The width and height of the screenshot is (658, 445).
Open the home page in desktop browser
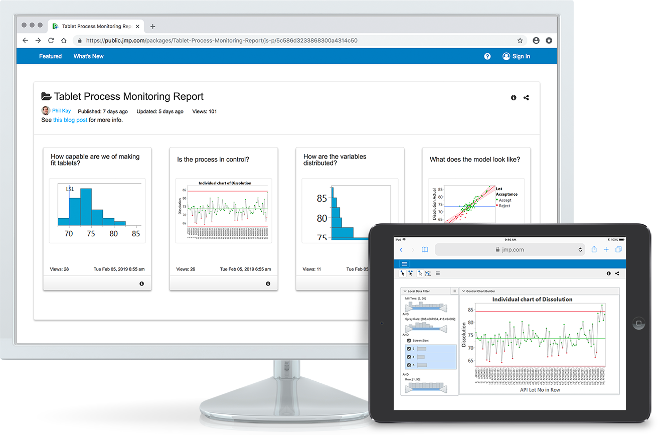[64, 41]
